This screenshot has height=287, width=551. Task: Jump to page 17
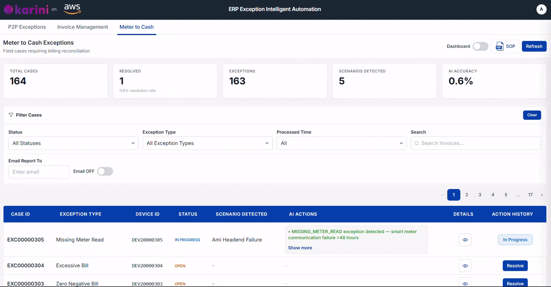pos(530,195)
